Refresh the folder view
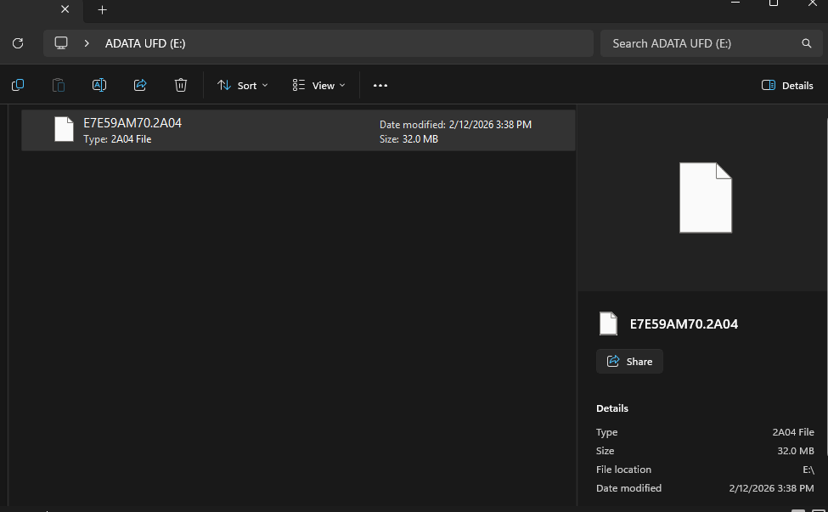This screenshot has height=512, width=828. point(17,43)
